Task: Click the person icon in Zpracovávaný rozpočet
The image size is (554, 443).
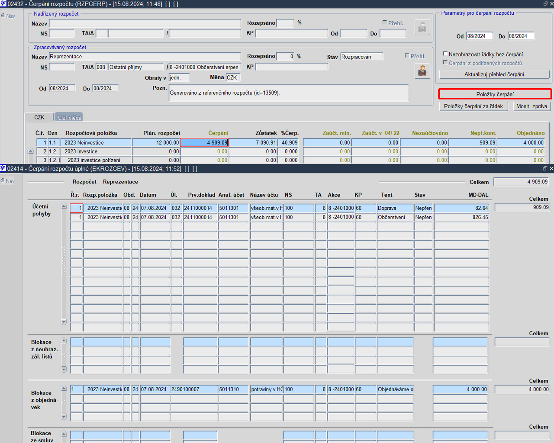Action: (422, 71)
